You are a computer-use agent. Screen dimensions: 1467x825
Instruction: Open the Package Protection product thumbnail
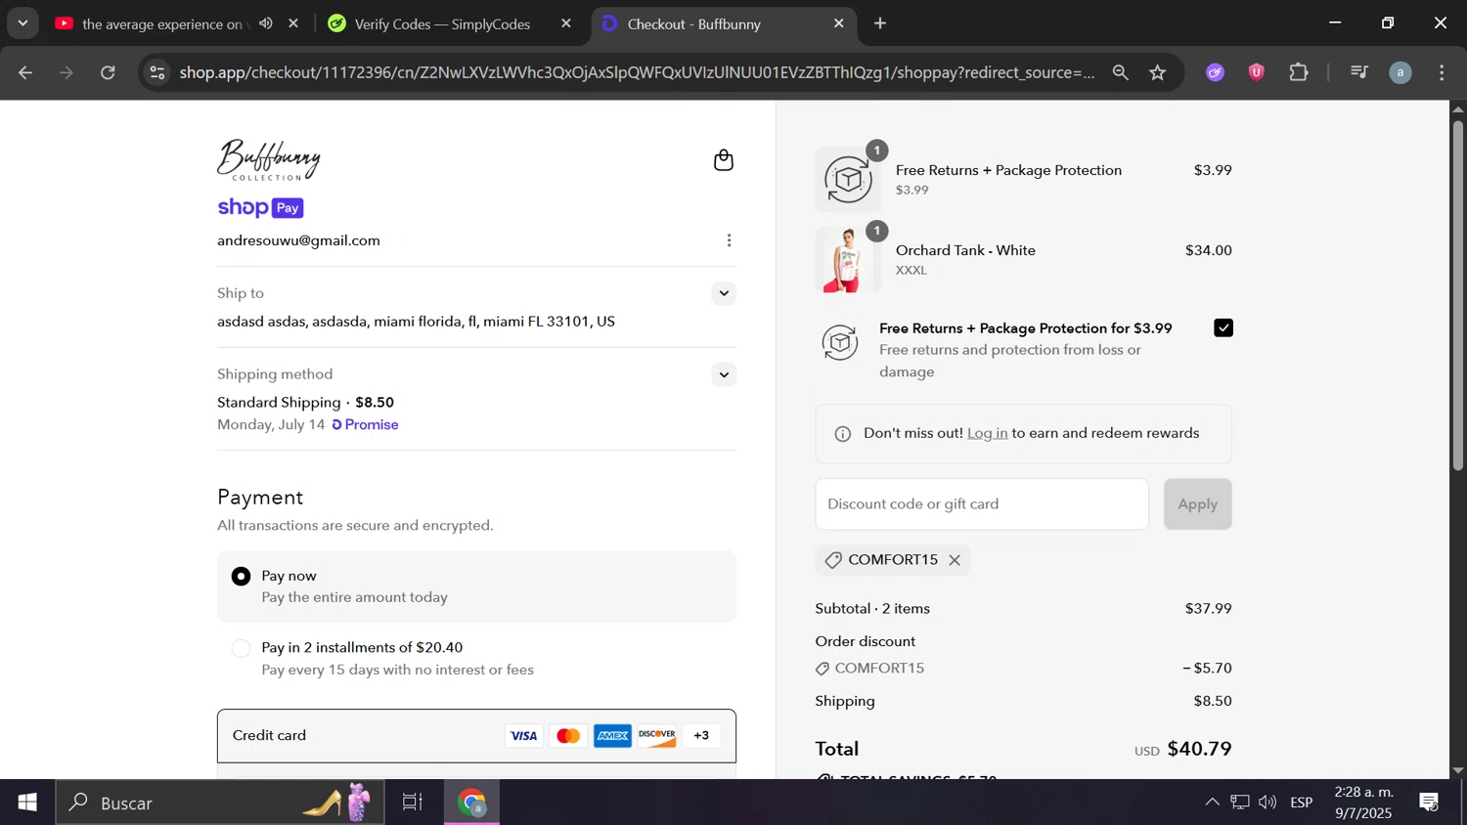[848, 180]
